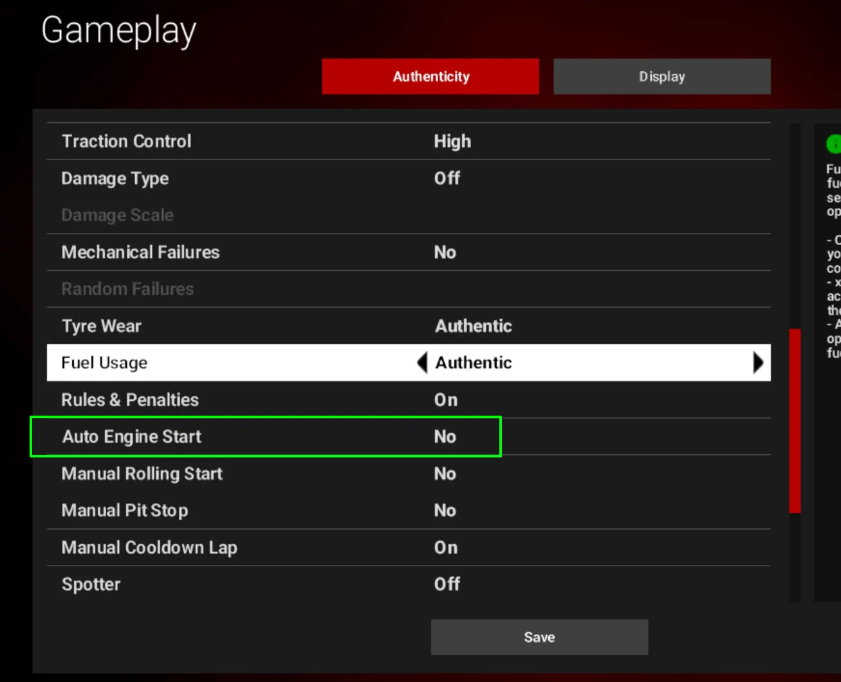Click the Authentic value for Fuel Usage
This screenshot has height=682, width=841.
[474, 363]
